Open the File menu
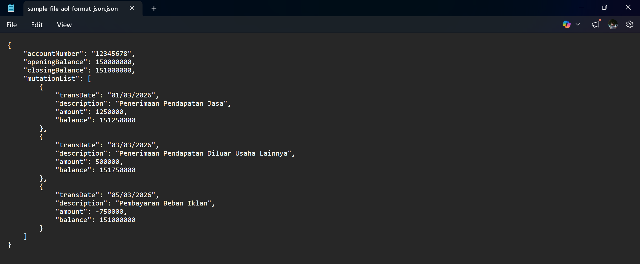 pyautogui.click(x=12, y=25)
